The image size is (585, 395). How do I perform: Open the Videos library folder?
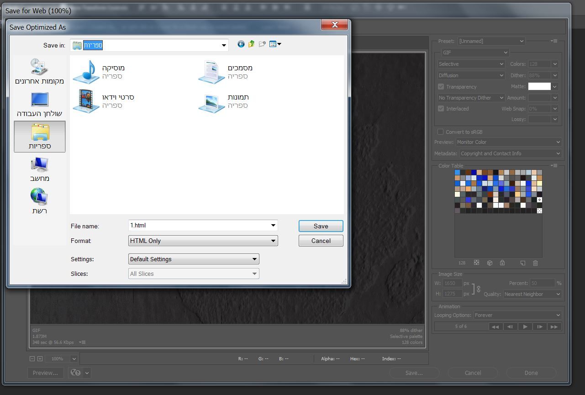(x=103, y=101)
